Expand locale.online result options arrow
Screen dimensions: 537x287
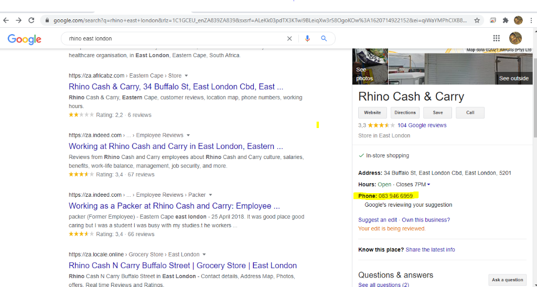click(204, 254)
